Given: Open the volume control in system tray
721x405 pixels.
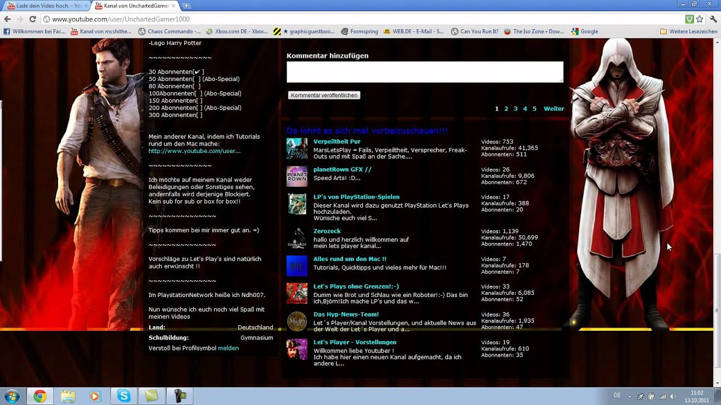Looking at the screenshot, I should 673,397.
